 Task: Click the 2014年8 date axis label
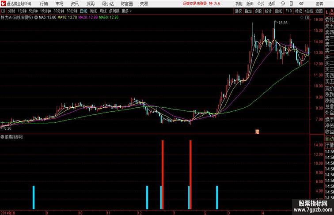[8, 213]
